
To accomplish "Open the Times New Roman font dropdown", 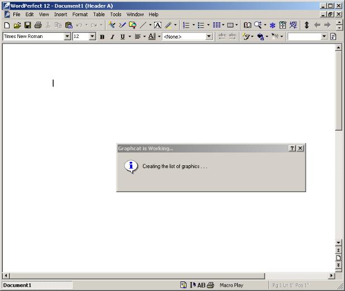I will [x=68, y=36].
